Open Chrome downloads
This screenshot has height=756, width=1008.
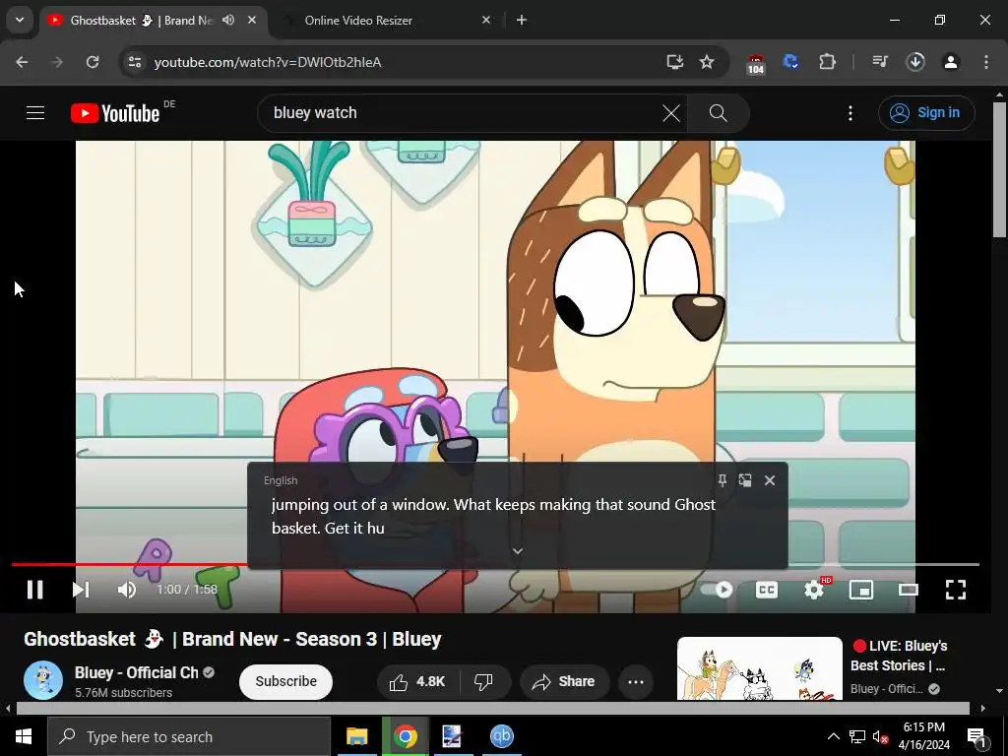[x=915, y=62]
